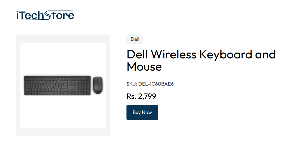Click the Dell pill-shaped label above the title
Image resolution: width=306 pixels, height=160 pixels.
pyautogui.click(x=135, y=39)
